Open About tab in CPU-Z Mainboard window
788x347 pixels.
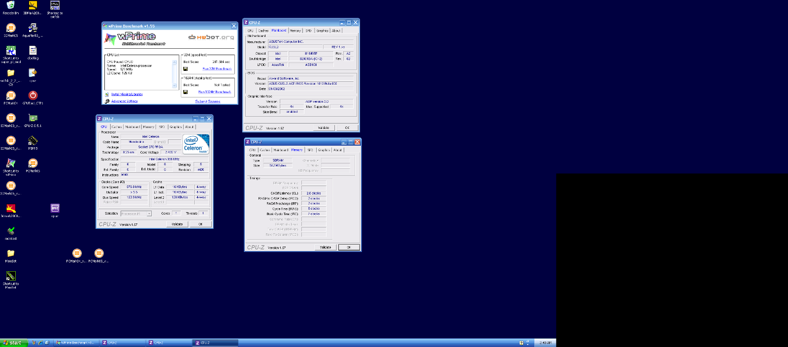click(336, 31)
